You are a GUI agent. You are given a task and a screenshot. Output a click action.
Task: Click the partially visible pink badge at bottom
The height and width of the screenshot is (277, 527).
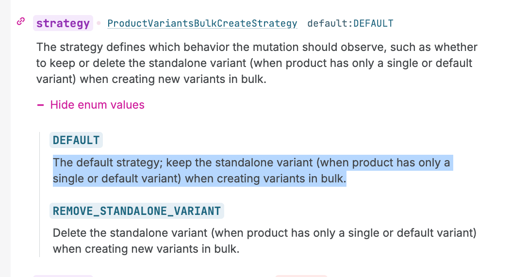point(301,275)
